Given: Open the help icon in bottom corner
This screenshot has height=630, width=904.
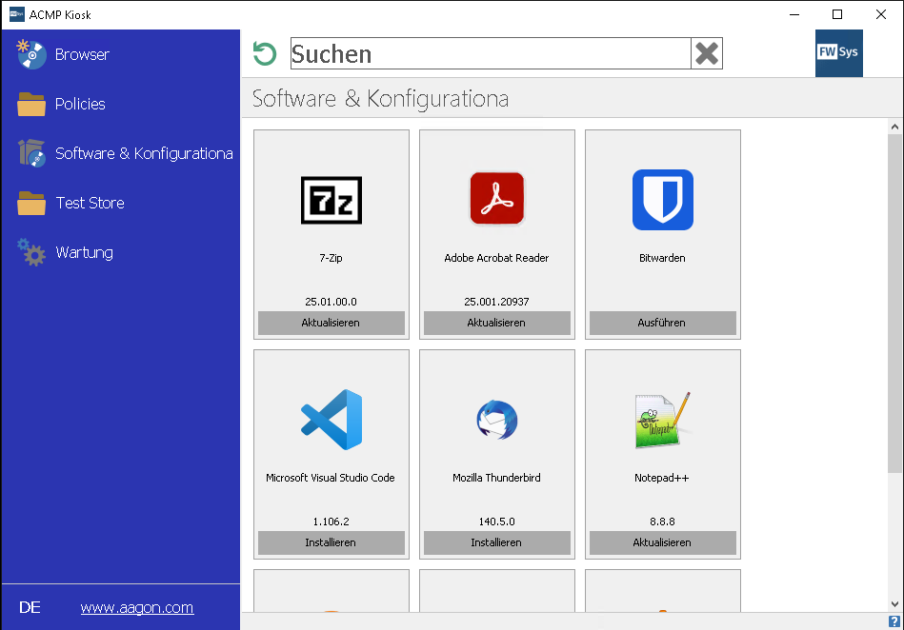Looking at the screenshot, I should (x=894, y=621).
